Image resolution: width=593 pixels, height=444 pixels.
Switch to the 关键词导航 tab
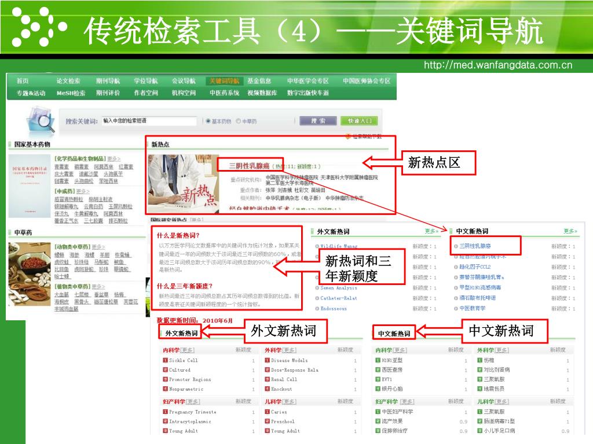(224, 81)
